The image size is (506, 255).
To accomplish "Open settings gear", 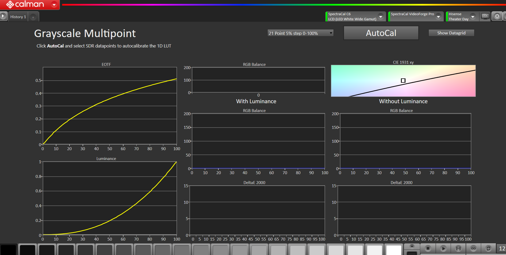I will [497, 16].
